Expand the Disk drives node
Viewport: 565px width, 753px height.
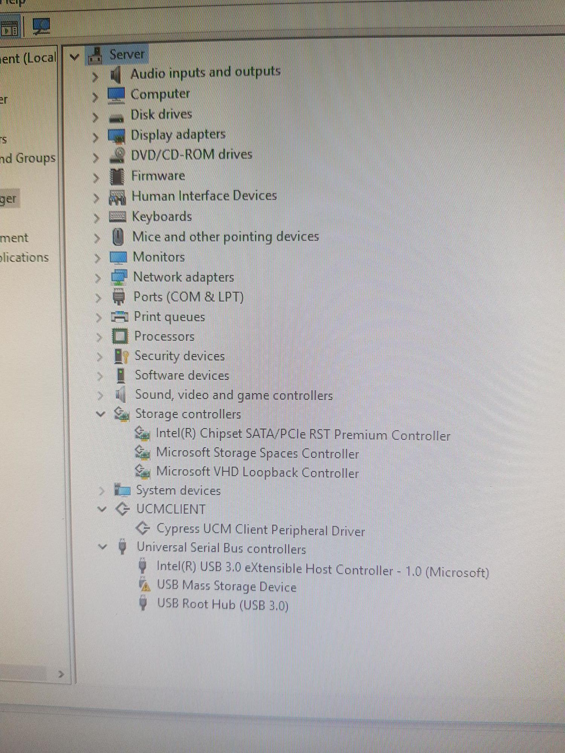[x=95, y=117]
